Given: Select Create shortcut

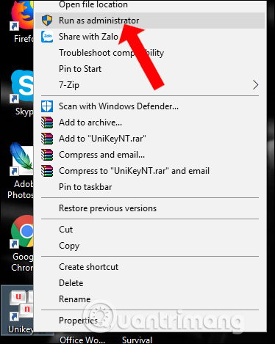Looking at the screenshot, I should pos(150,267).
